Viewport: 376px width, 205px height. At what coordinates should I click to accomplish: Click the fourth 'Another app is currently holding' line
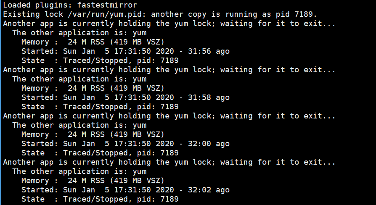169,163
